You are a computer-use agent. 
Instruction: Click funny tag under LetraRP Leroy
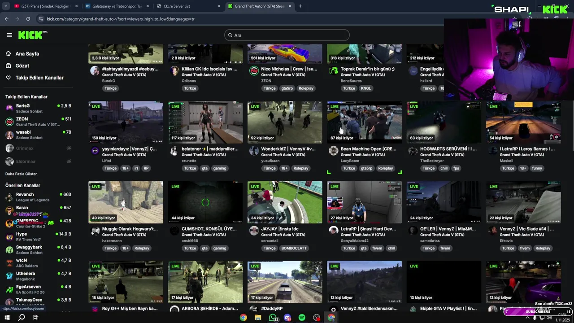(x=537, y=168)
